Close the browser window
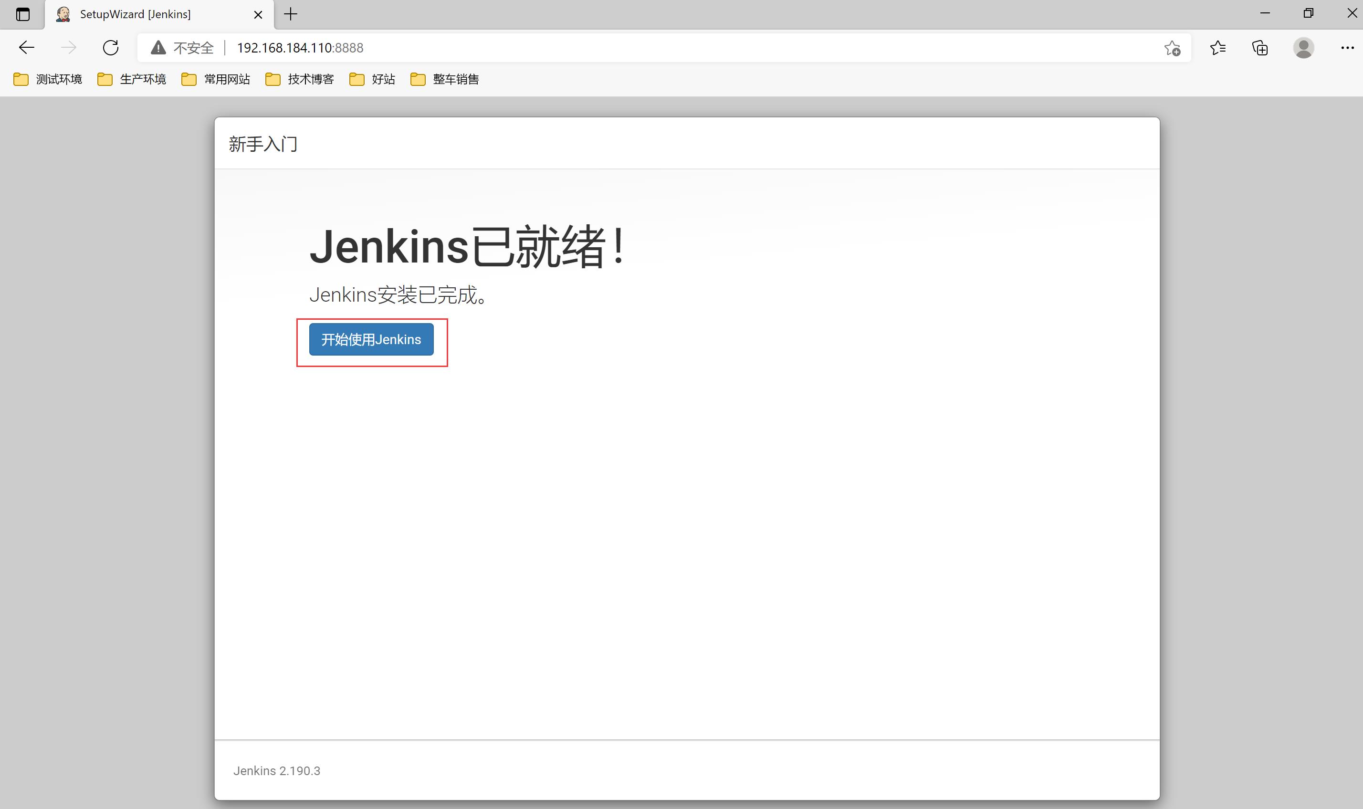Viewport: 1363px width, 809px height. click(1352, 13)
